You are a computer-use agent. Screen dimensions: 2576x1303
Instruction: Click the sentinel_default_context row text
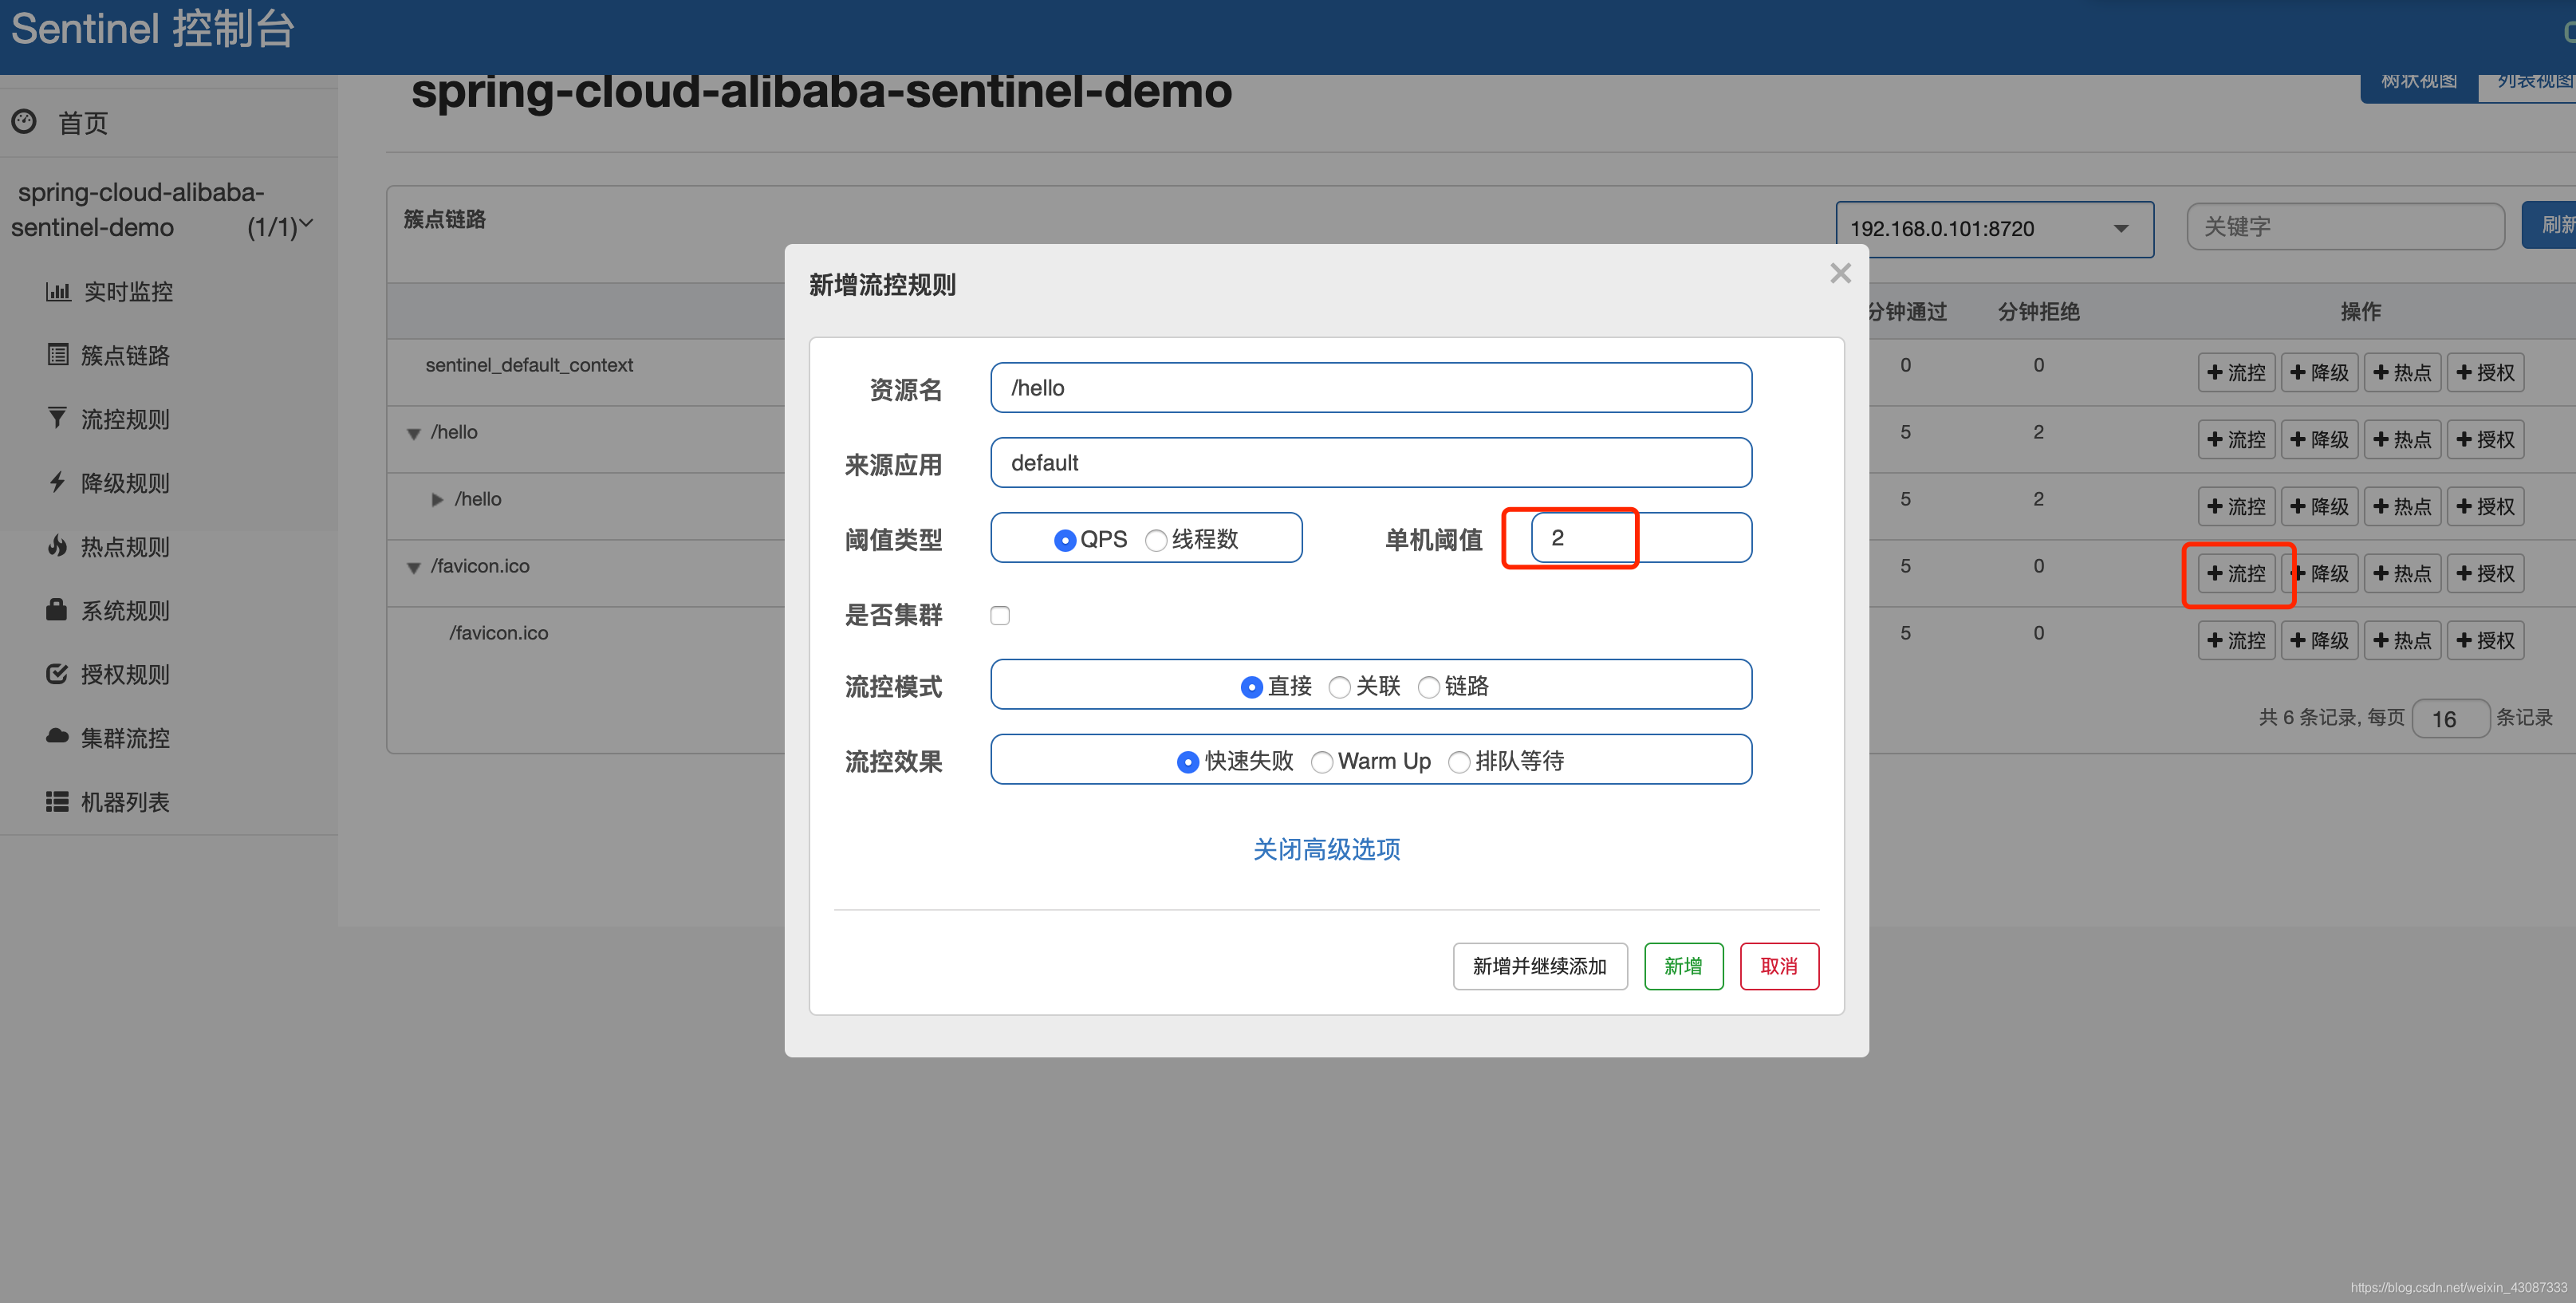pos(529,365)
